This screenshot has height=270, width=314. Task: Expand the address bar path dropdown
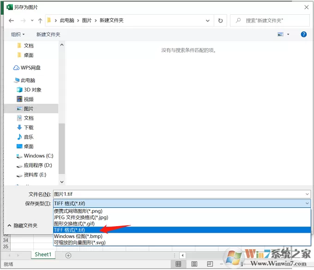click(208, 20)
